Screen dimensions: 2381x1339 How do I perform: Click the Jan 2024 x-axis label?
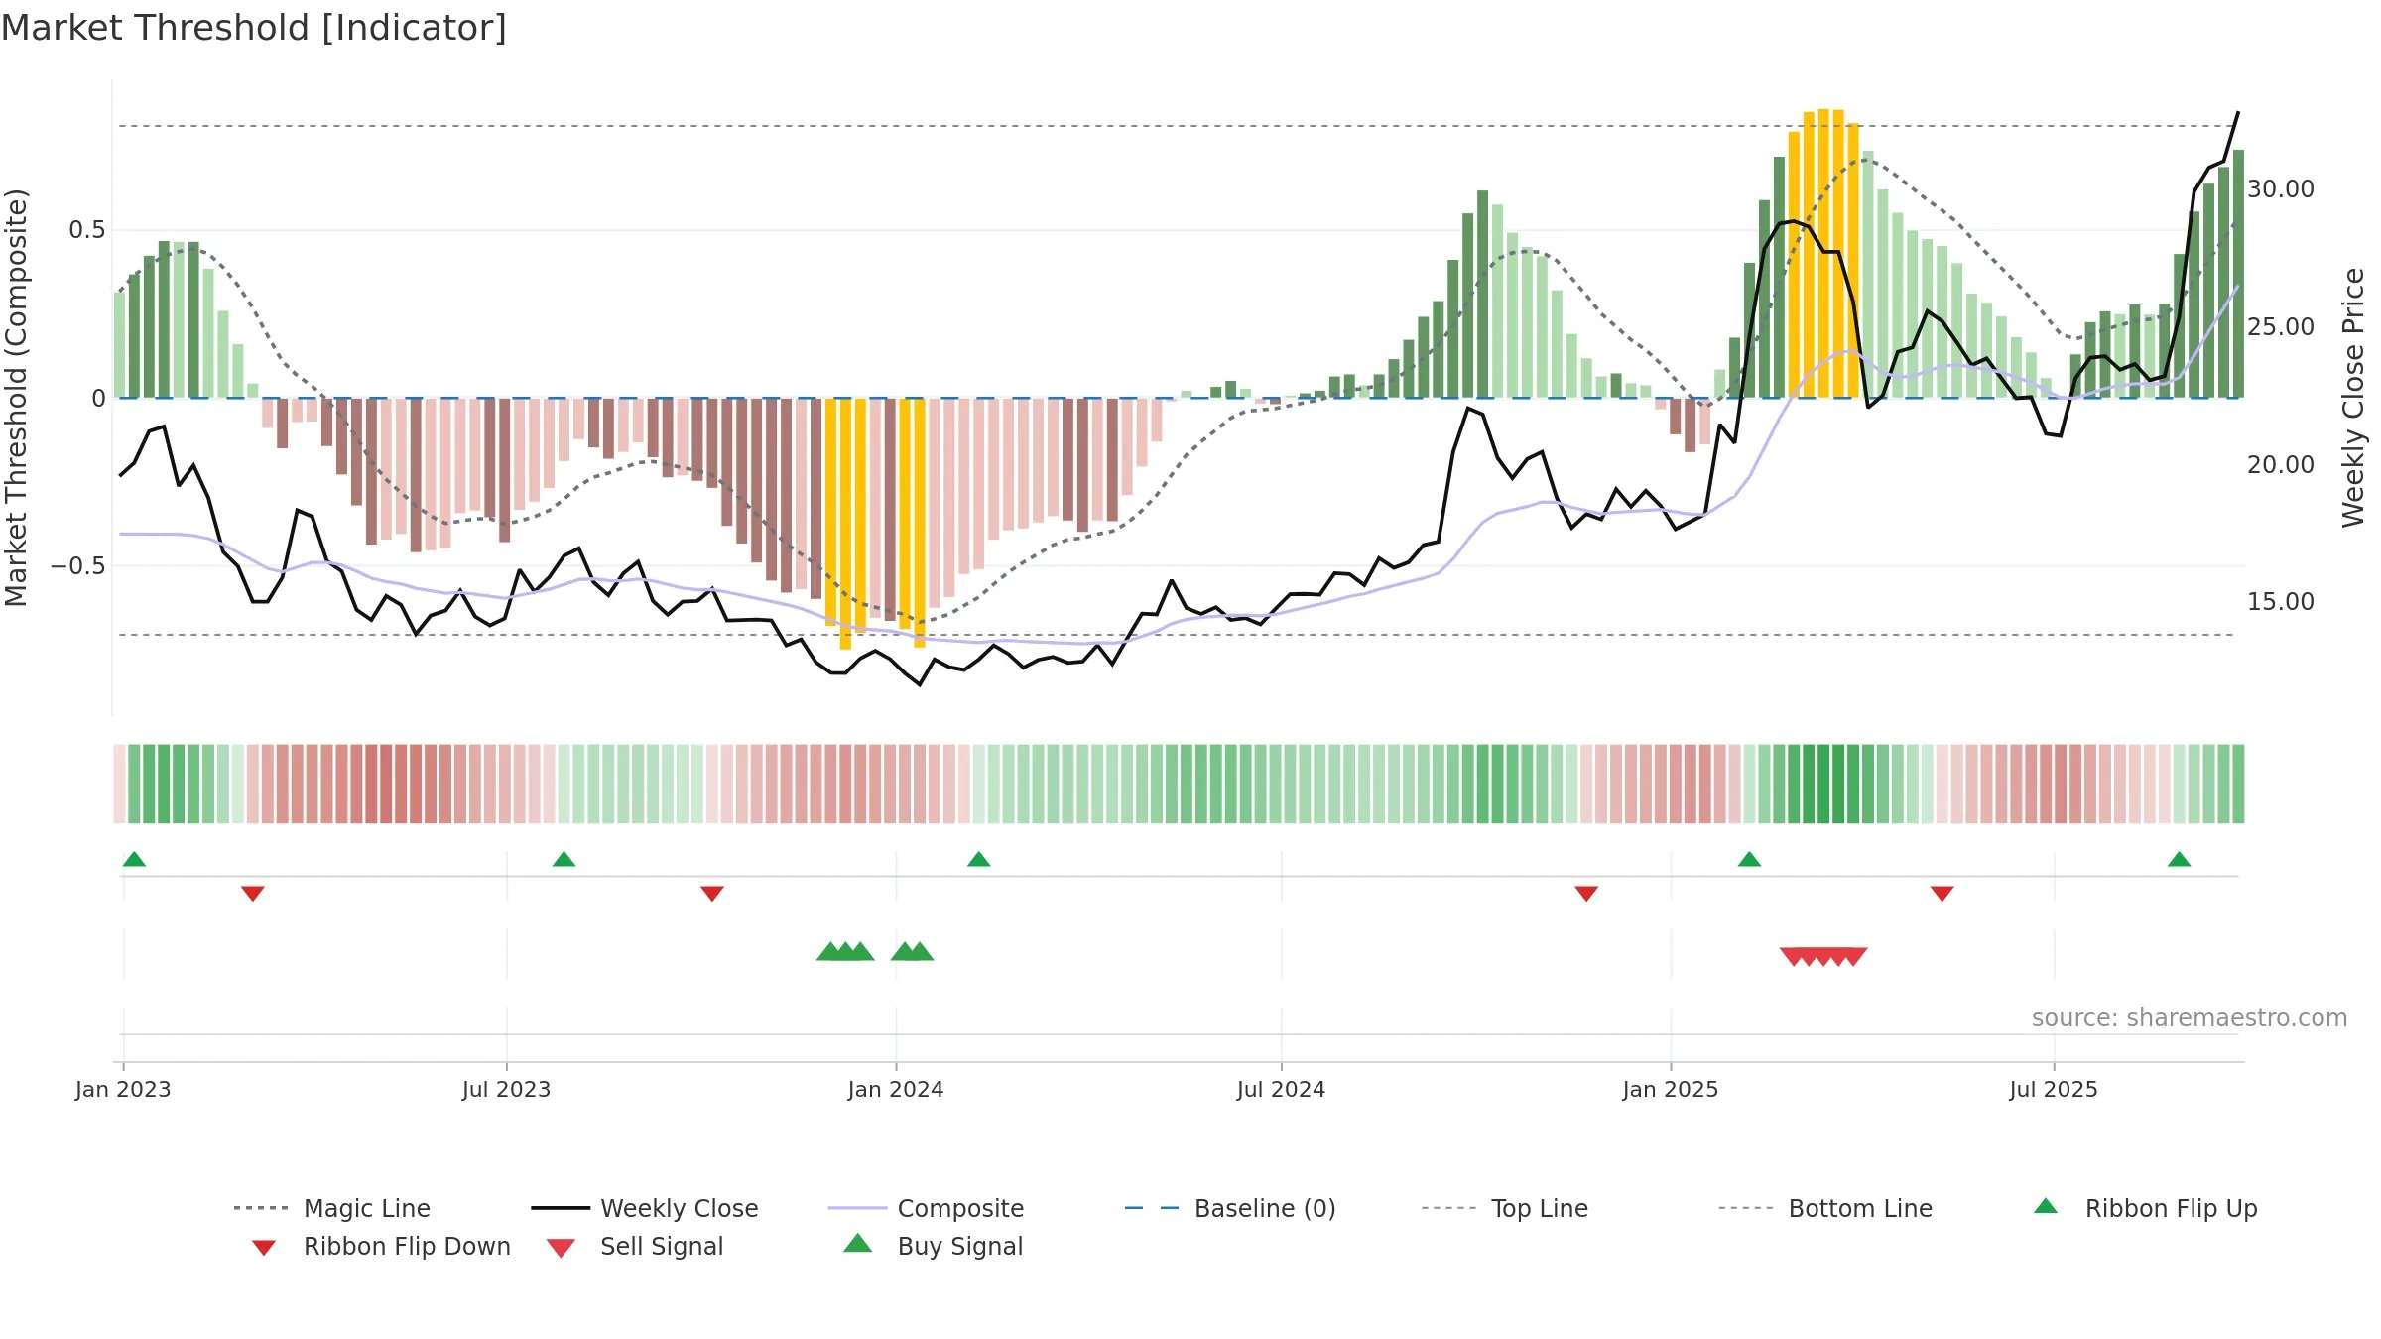(x=896, y=1089)
